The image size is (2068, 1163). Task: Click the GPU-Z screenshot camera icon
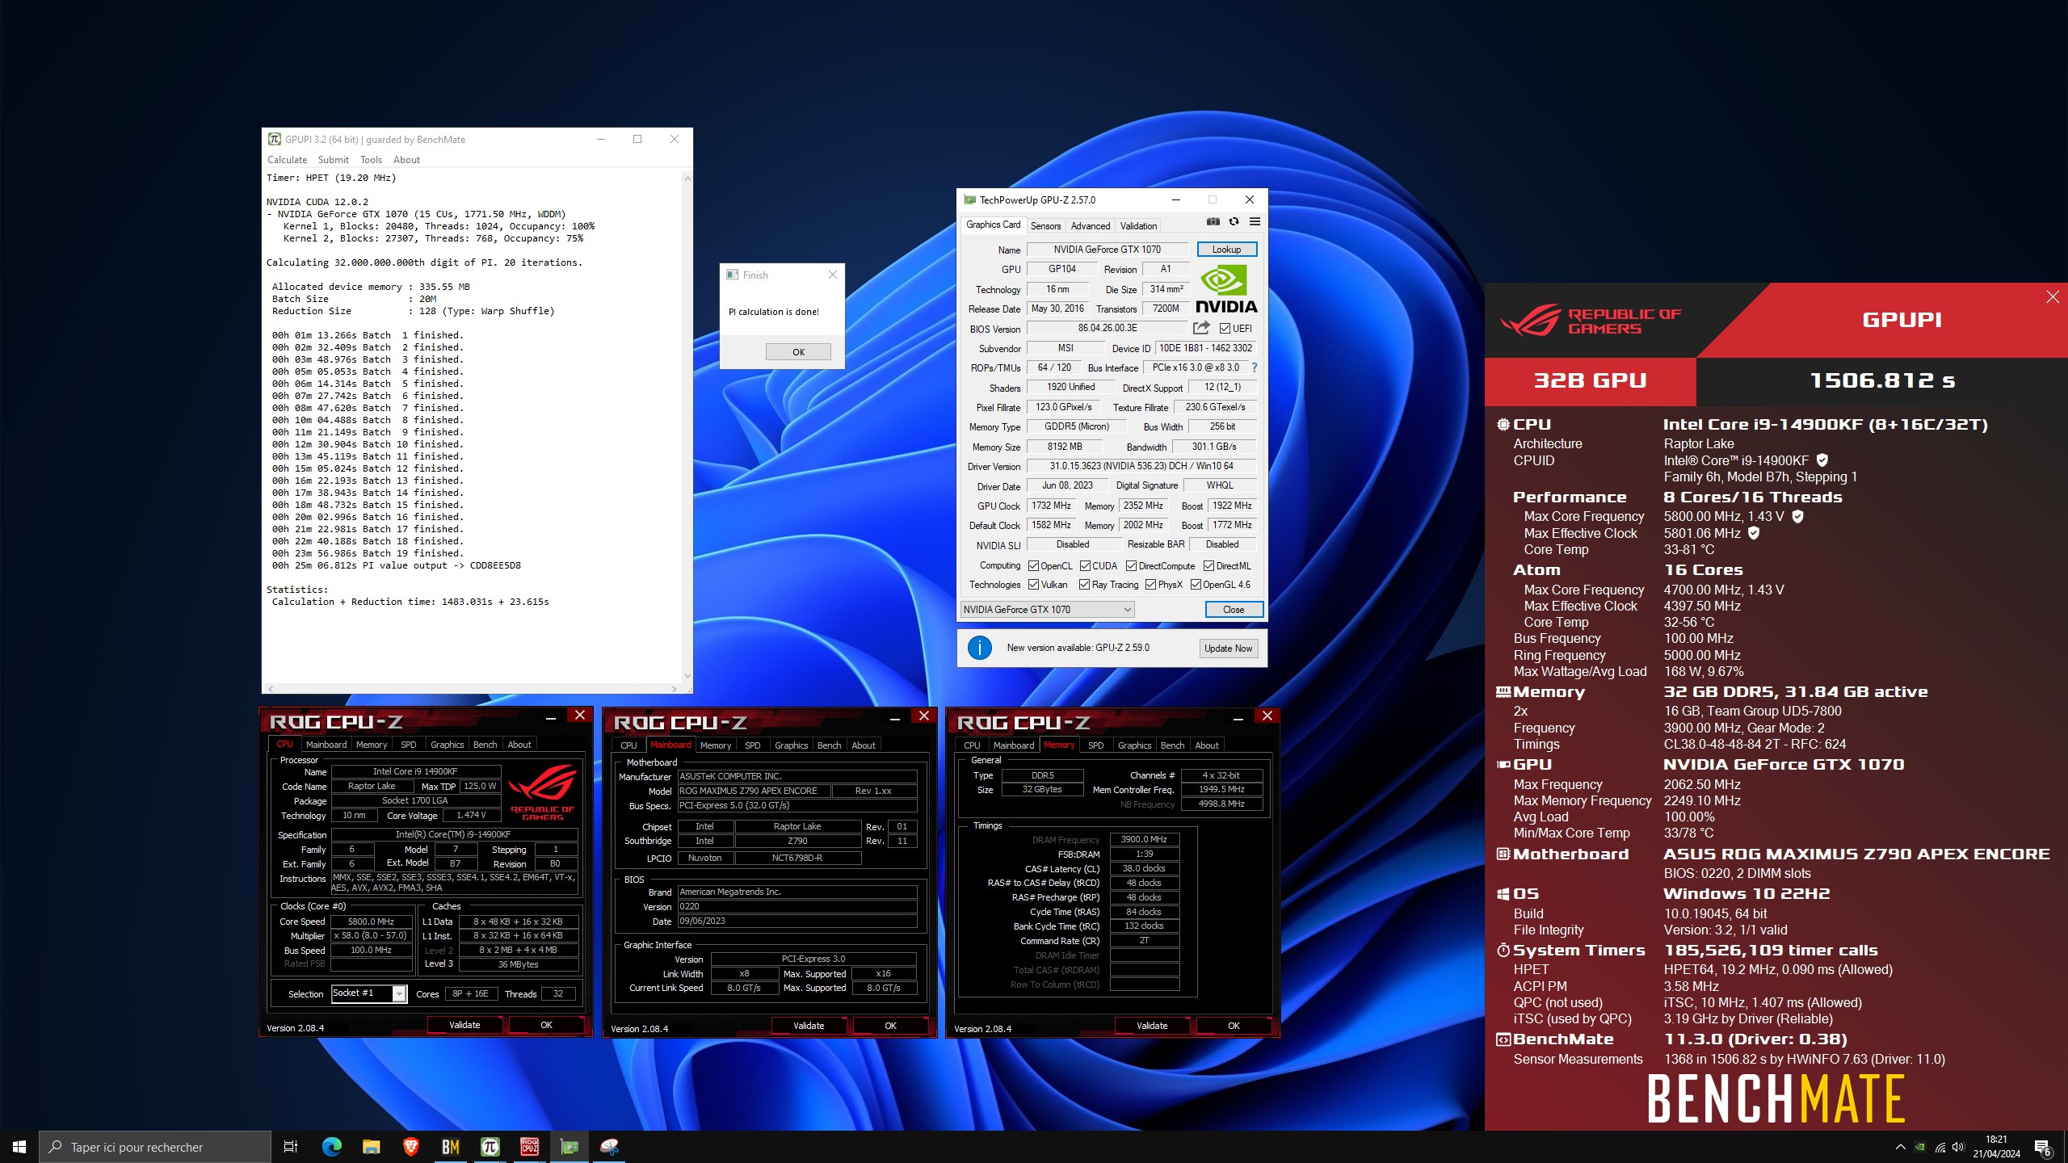click(x=1213, y=222)
